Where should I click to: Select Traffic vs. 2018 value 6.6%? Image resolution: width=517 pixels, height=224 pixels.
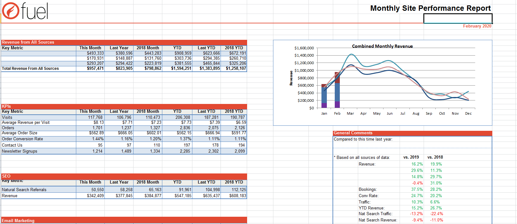(435, 202)
